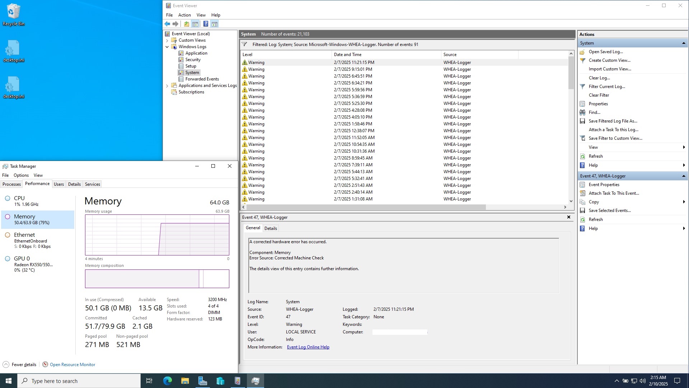
Task: Switch to Processes tab in Task Manager
Action: pos(11,184)
